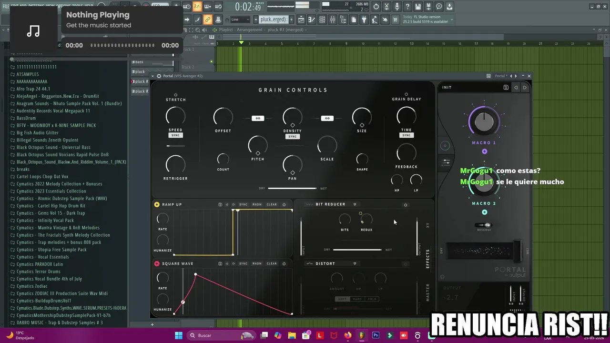610x343 pixels.
Task: Click the yellow Ramp Up assign icon
Action: (157, 204)
